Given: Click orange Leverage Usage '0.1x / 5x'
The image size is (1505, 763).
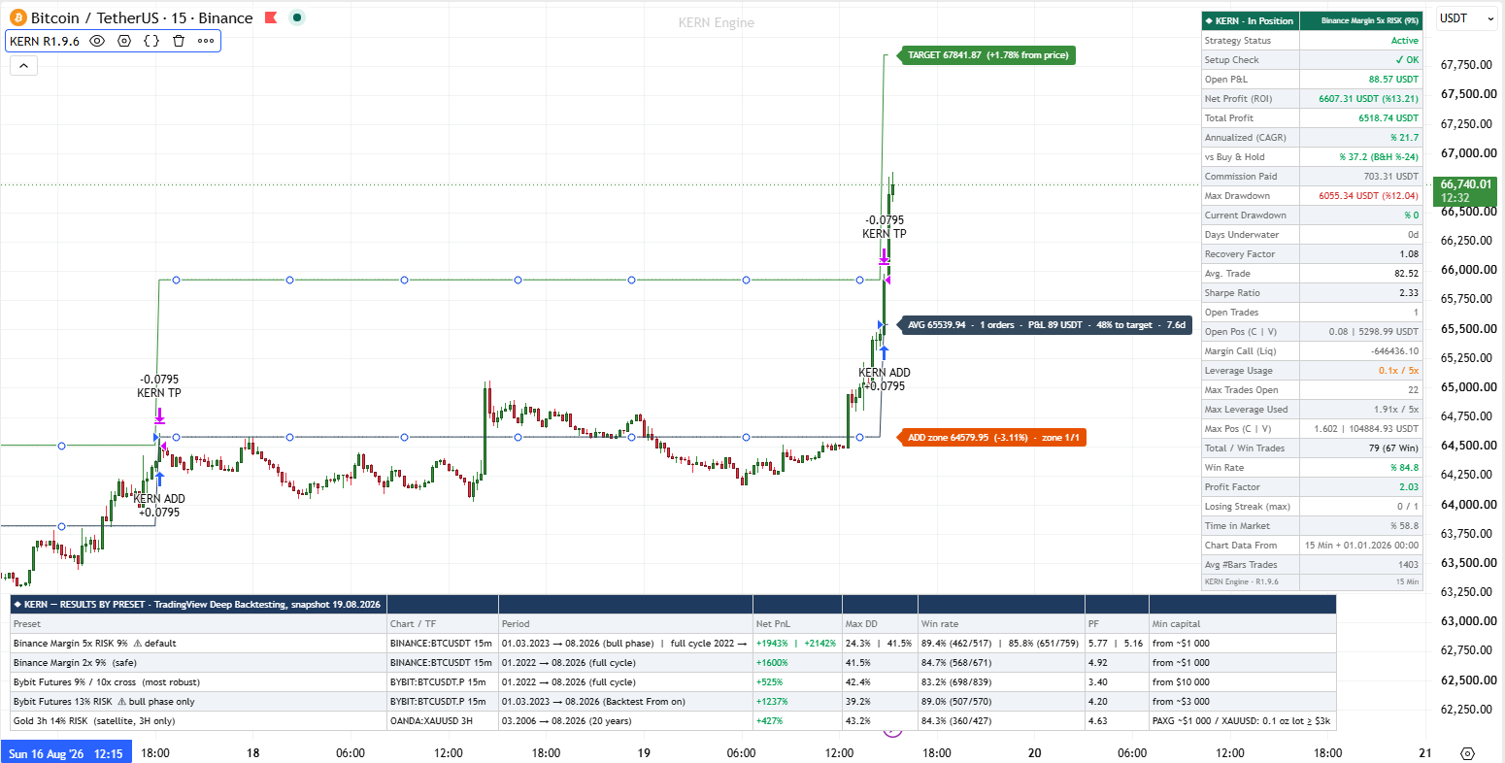Looking at the screenshot, I should 1398,371.
